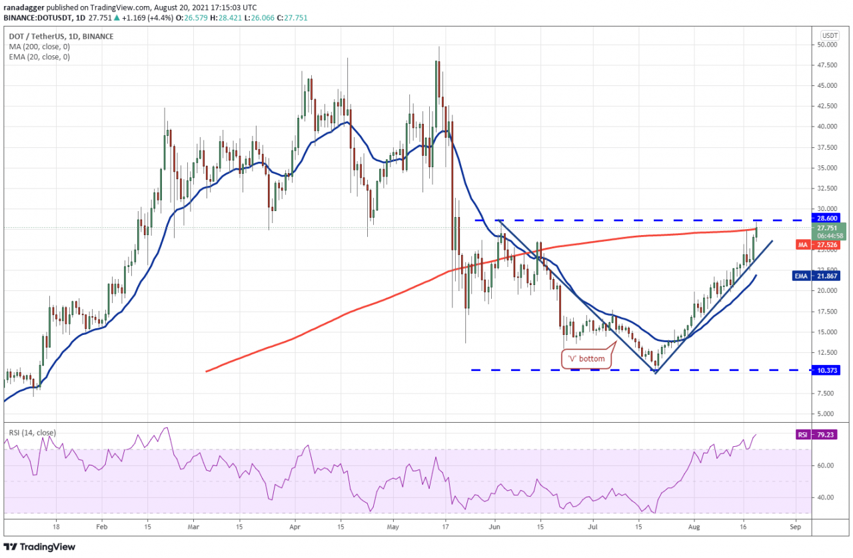
Task: Toggle the RSI (14, close) indicator legend
Action: (32, 433)
